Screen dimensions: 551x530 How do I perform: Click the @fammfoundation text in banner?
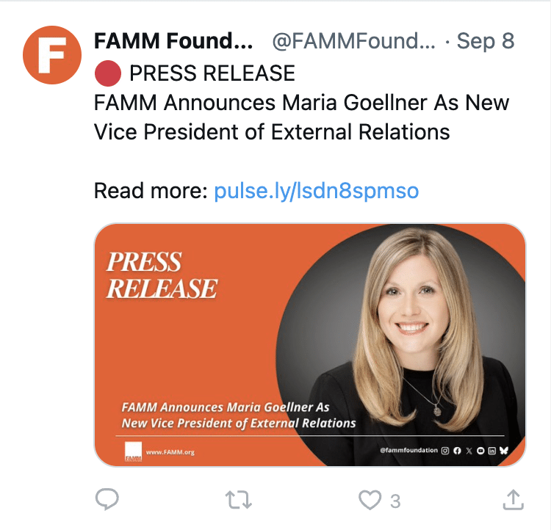pos(408,450)
